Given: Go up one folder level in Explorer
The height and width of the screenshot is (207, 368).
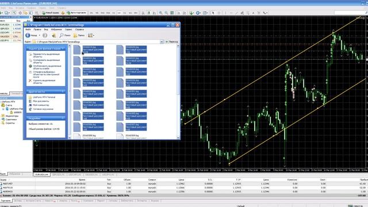Looking at the screenshot, I should tap(54, 36).
